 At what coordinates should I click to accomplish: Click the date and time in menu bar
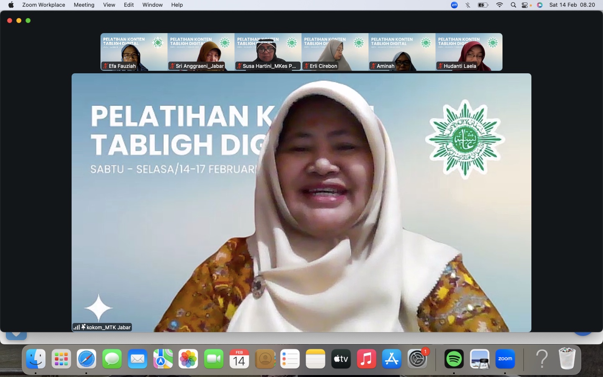pyautogui.click(x=572, y=5)
